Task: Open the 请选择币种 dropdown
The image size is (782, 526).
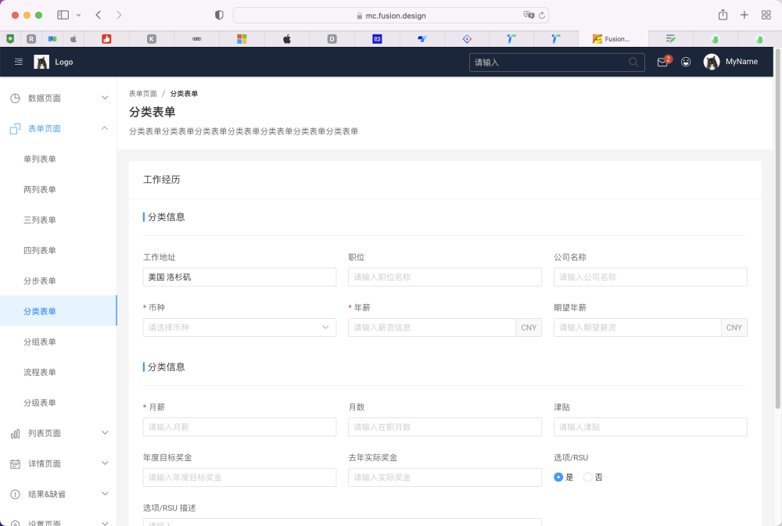Action: (x=239, y=327)
